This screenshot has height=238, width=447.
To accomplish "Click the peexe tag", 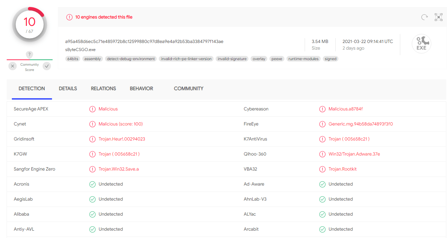I will pyautogui.click(x=277, y=59).
